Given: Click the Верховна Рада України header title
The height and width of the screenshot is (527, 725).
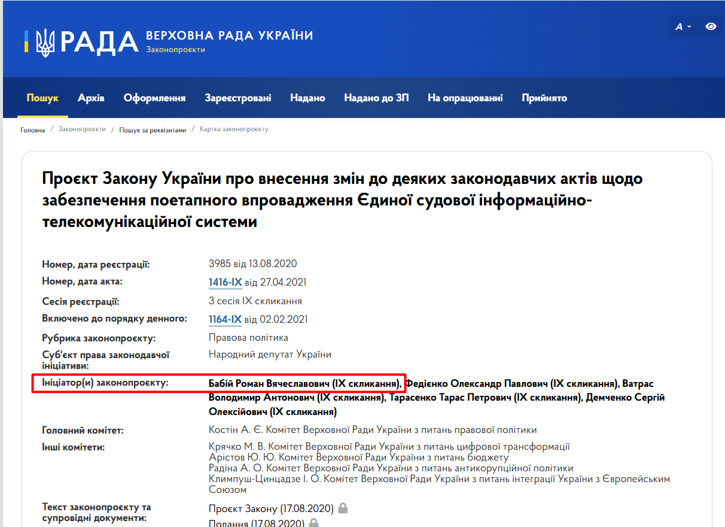Looking at the screenshot, I should coord(230,35).
